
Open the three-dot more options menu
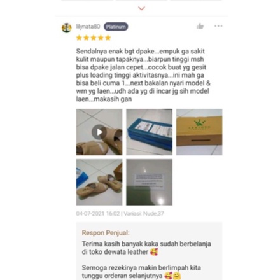(x=218, y=26)
